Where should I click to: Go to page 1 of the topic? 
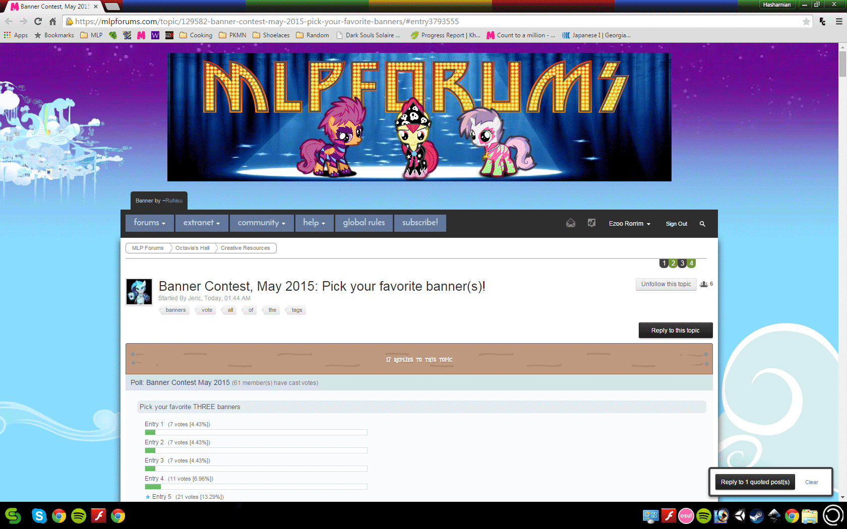(x=664, y=263)
